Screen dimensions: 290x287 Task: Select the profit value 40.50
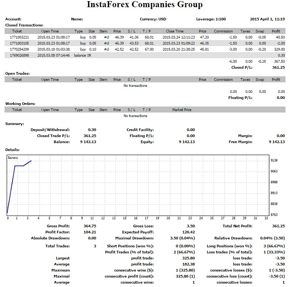281,37
